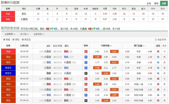The width and height of the screenshot is (169, 104).
Task: Click the 排名 column header
Action: tap(134, 9)
